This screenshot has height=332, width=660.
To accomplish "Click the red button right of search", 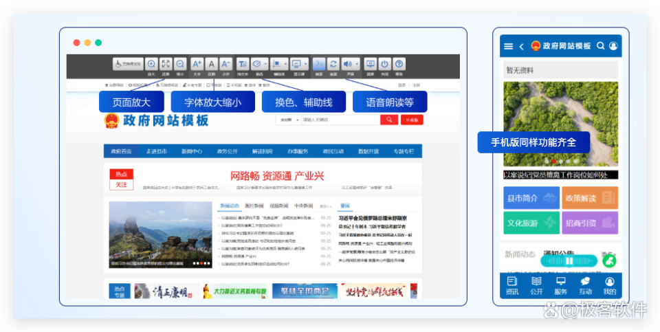I will (x=412, y=120).
